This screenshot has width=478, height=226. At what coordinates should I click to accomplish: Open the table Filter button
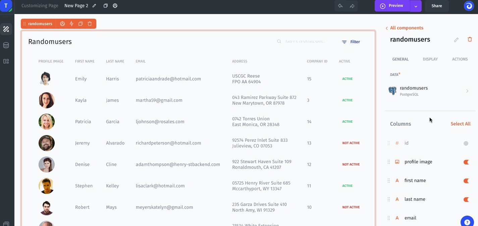pyautogui.click(x=351, y=42)
